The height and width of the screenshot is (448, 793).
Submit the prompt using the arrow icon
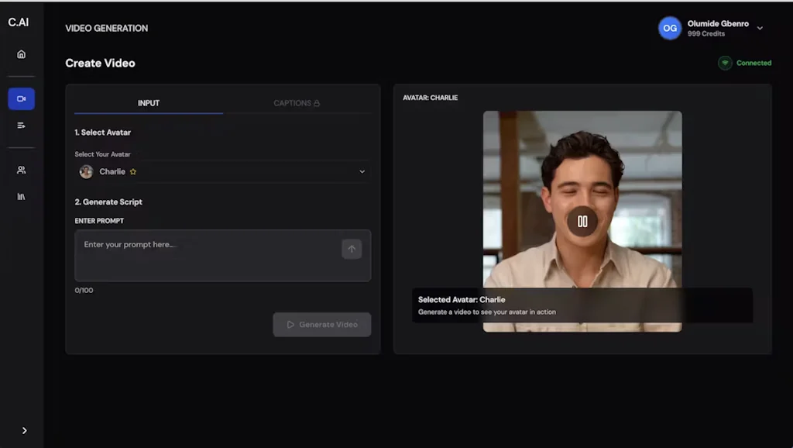pos(352,249)
